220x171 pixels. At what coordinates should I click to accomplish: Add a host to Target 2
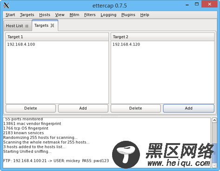coord(189,108)
